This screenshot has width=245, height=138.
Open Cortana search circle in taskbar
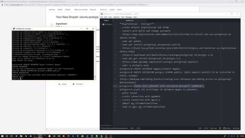click(x=7, y=136)
